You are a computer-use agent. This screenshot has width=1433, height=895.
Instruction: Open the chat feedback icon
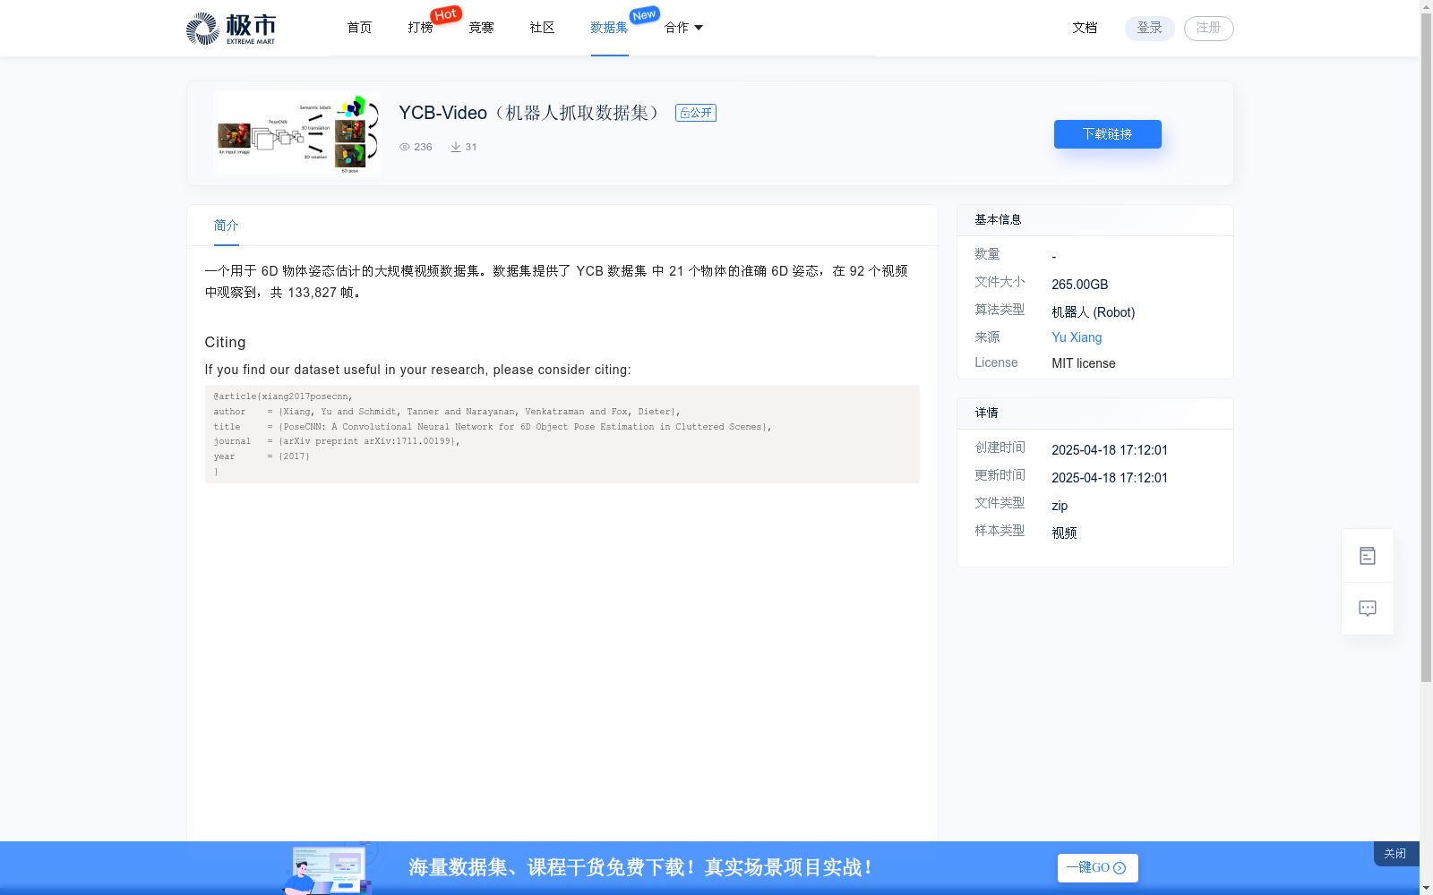[1368, 609]
